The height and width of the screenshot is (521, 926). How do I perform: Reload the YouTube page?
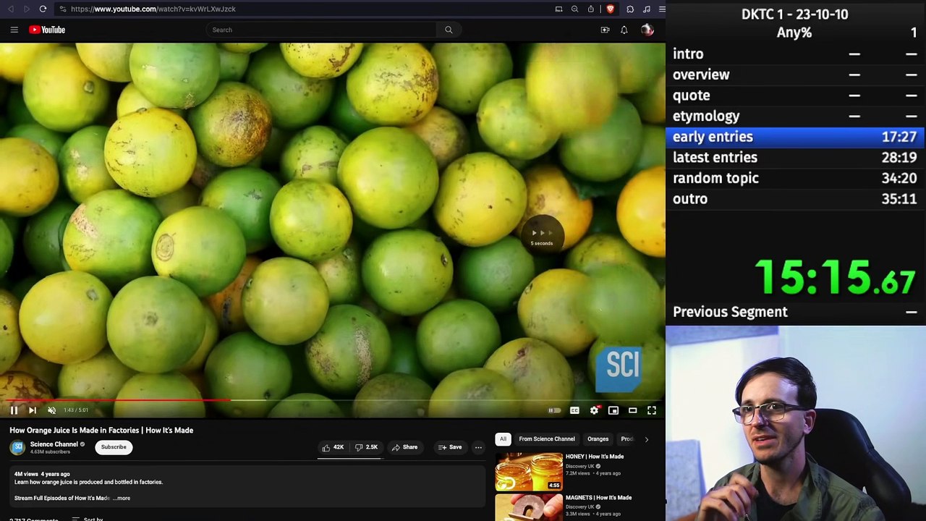(43, 9)
